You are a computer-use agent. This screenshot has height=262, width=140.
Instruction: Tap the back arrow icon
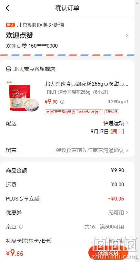(x=8, y=8)
